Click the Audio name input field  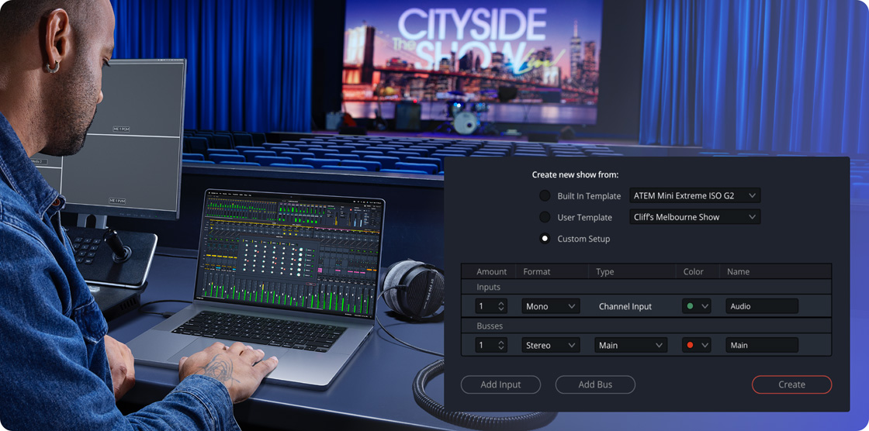762,306
